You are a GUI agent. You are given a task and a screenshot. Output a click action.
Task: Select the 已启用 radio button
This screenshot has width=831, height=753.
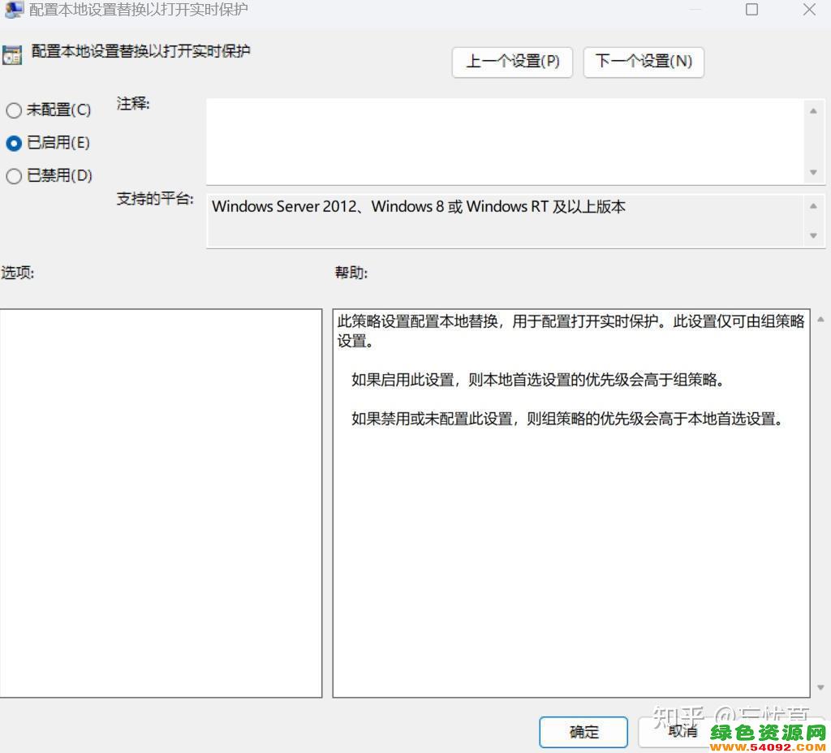(x=14, y=143)
